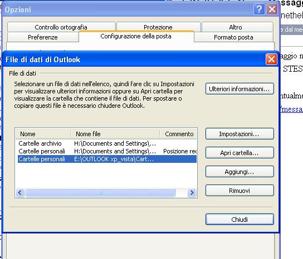Close the Opzioni window

coord(272,9)
